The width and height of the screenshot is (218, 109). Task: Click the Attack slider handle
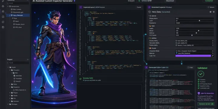click(x=199, y=31)
